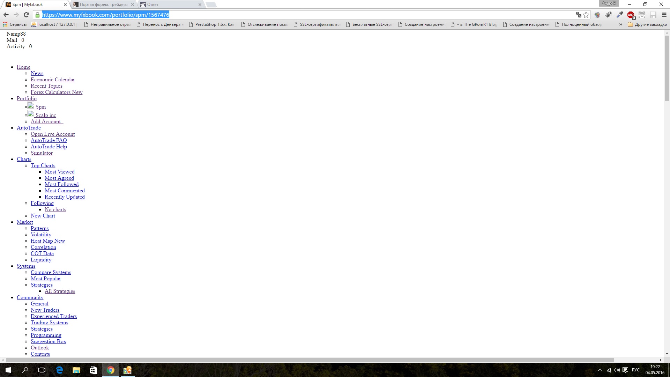Reload the current page
Viewport: 670px width, 377px height.
pyautogui.click(x=26, y=15)
